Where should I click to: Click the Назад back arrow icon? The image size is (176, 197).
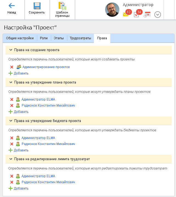pyautogui.click(x=12, y=6)
